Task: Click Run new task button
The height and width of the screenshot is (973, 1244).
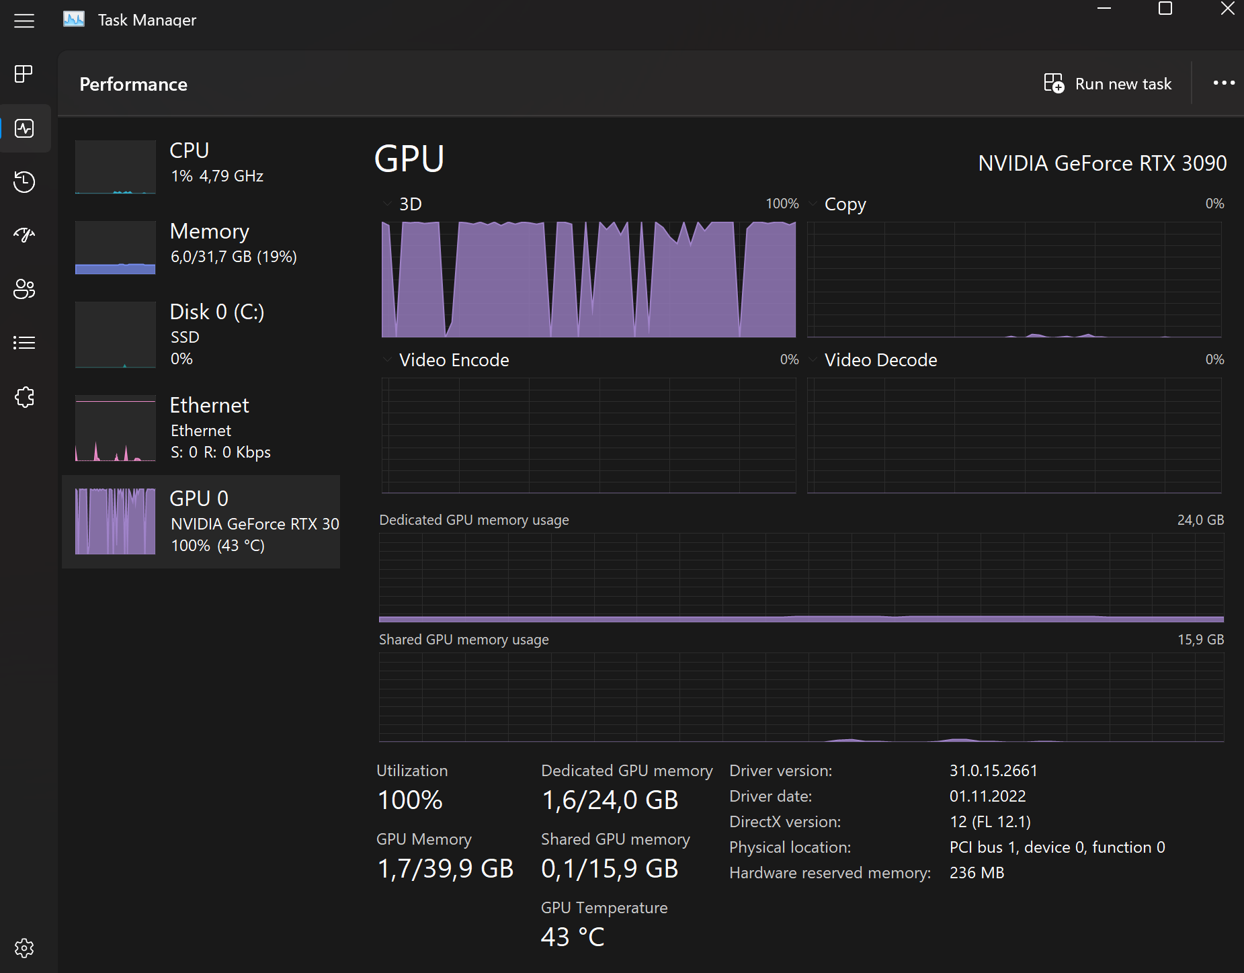Action: (x=1107, y=83)
